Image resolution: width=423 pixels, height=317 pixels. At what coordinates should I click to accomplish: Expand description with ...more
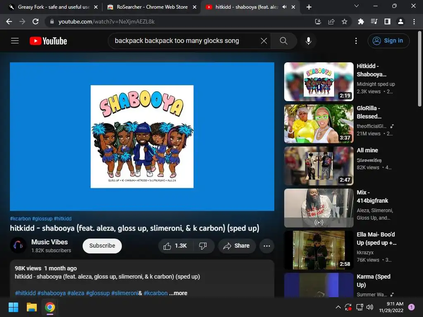[x=178, y=293]
